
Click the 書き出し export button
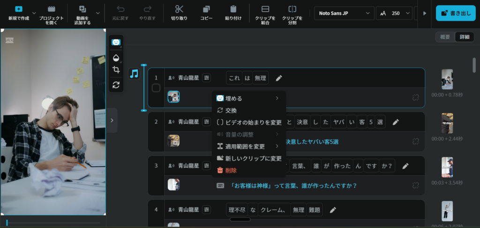(x=456, y=13)
